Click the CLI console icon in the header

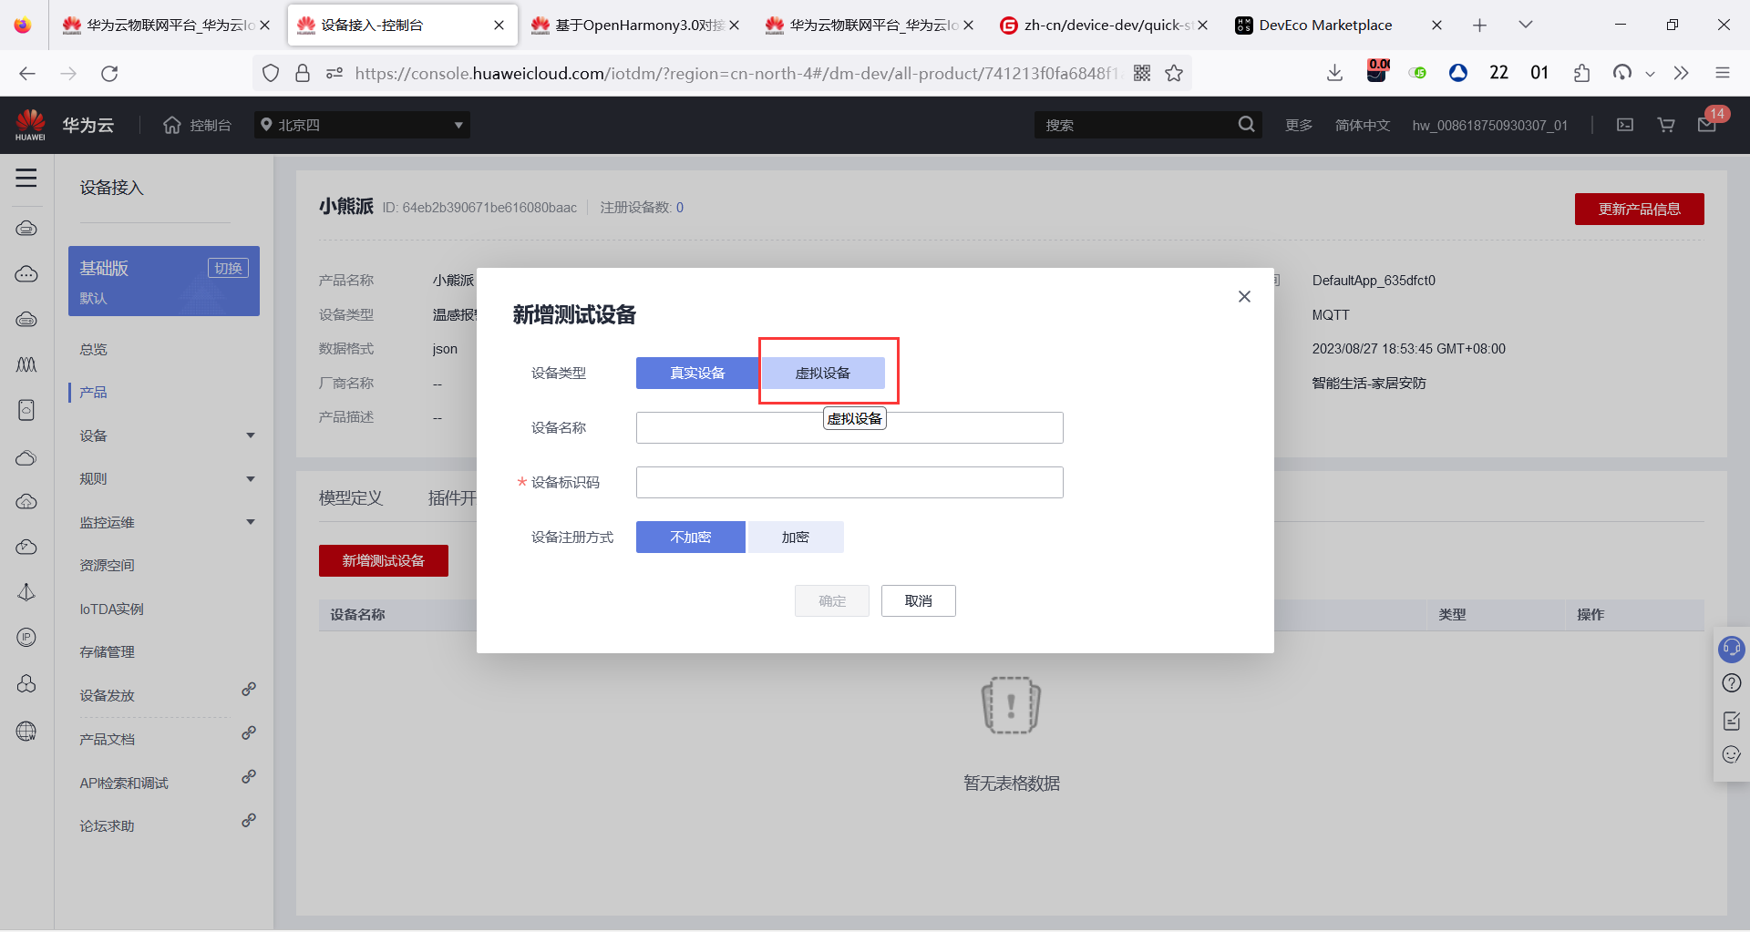coord(1623,125)
